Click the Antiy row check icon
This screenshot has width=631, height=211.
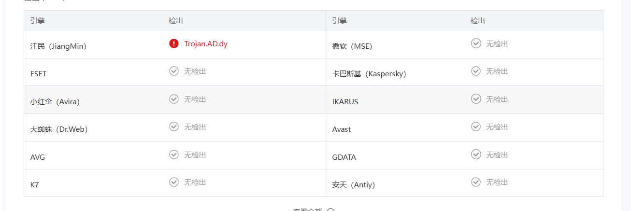(476, 182)
